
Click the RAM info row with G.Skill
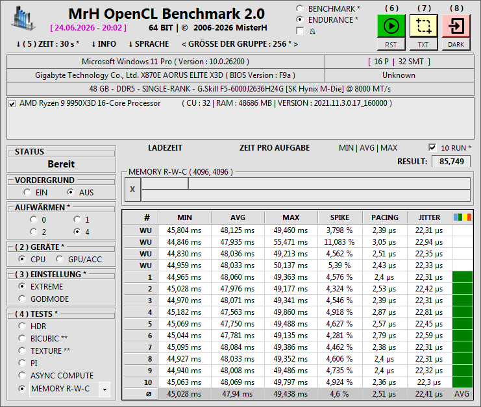click(240, 89)
